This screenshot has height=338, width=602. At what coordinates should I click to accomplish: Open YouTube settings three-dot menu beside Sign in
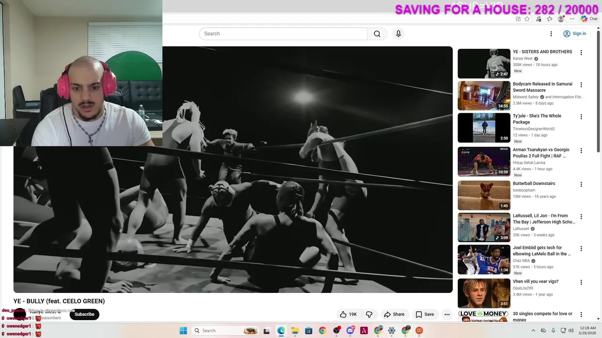[x=551, y=34]
